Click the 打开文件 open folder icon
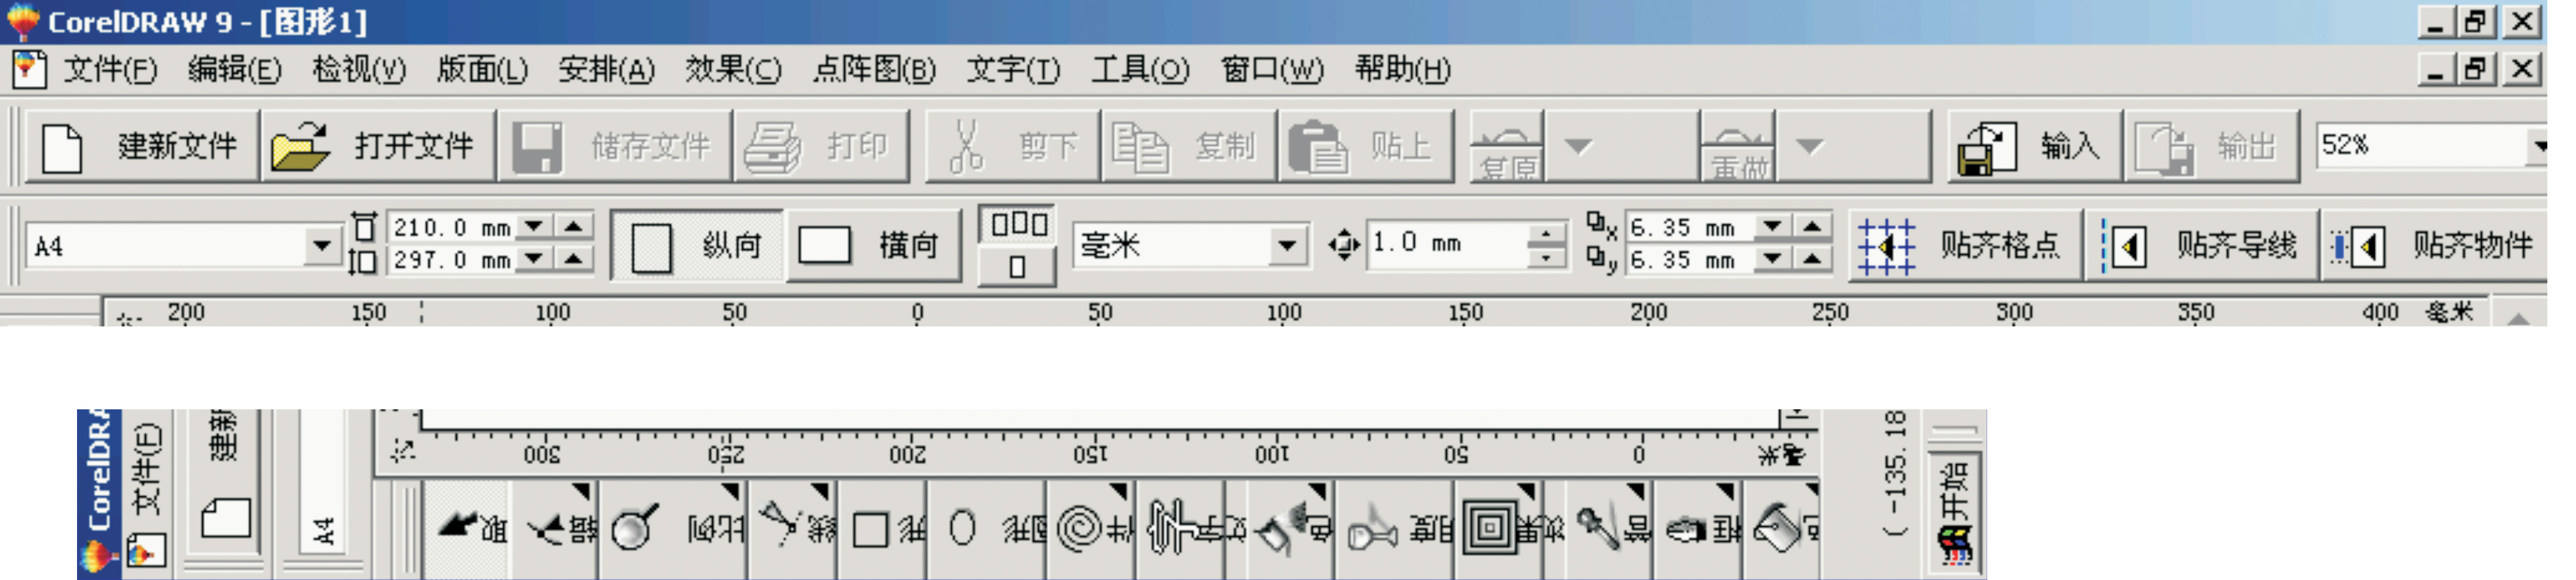This screenshot has height=580, width=2576. coord(301,147)
